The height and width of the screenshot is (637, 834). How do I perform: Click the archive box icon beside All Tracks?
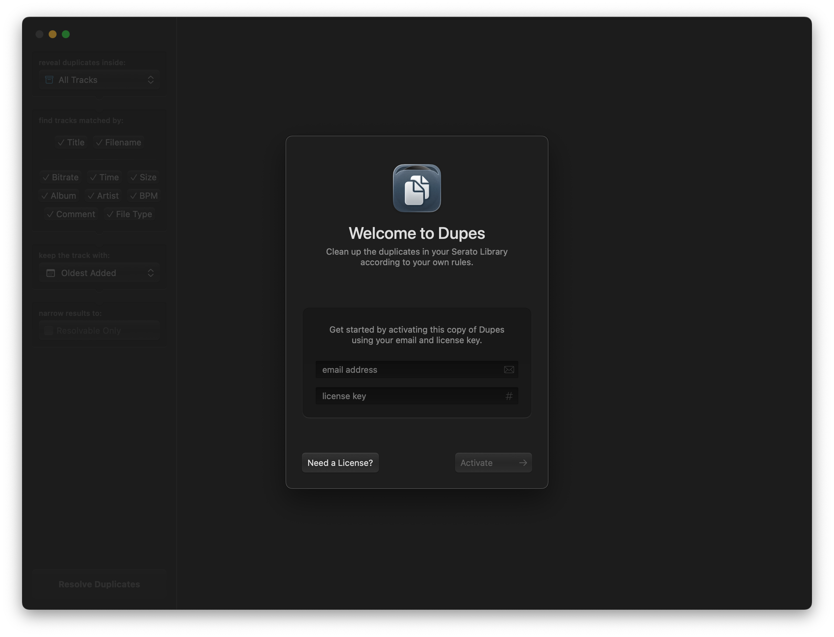click(49, 80)
